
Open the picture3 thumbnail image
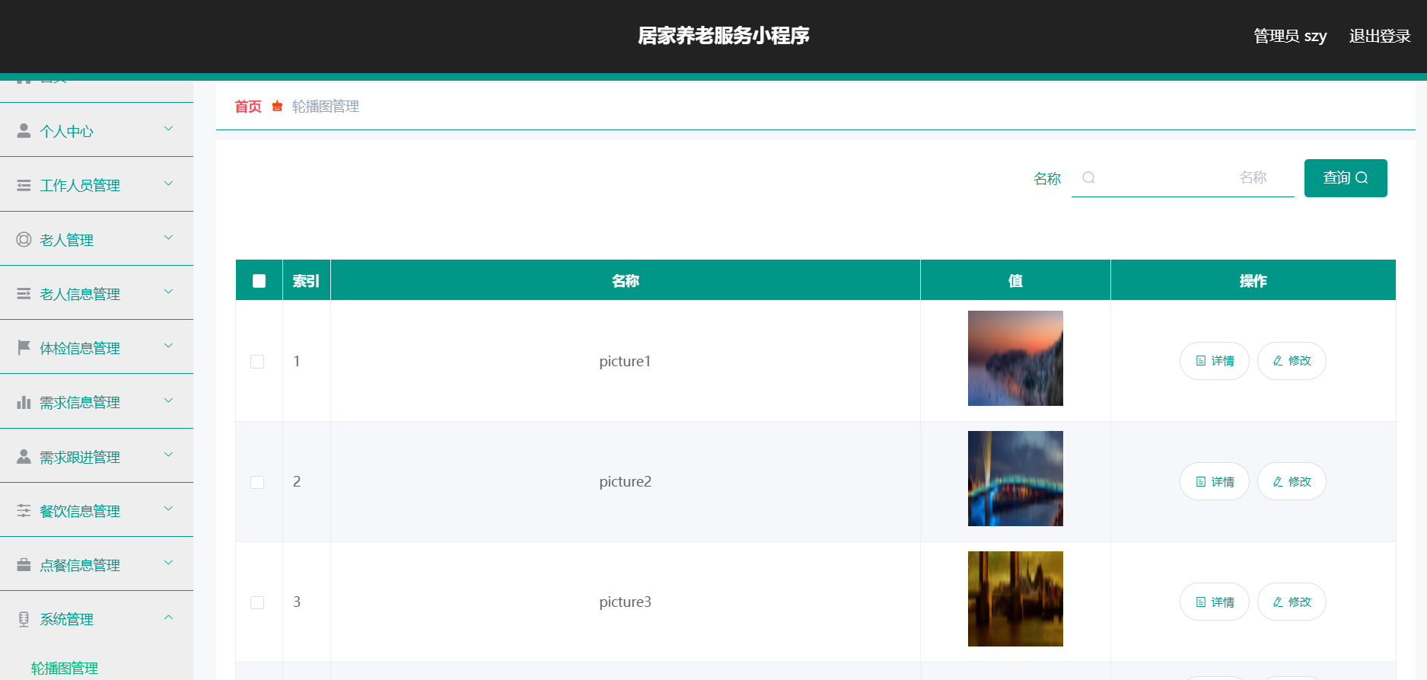coord(1015,599)
